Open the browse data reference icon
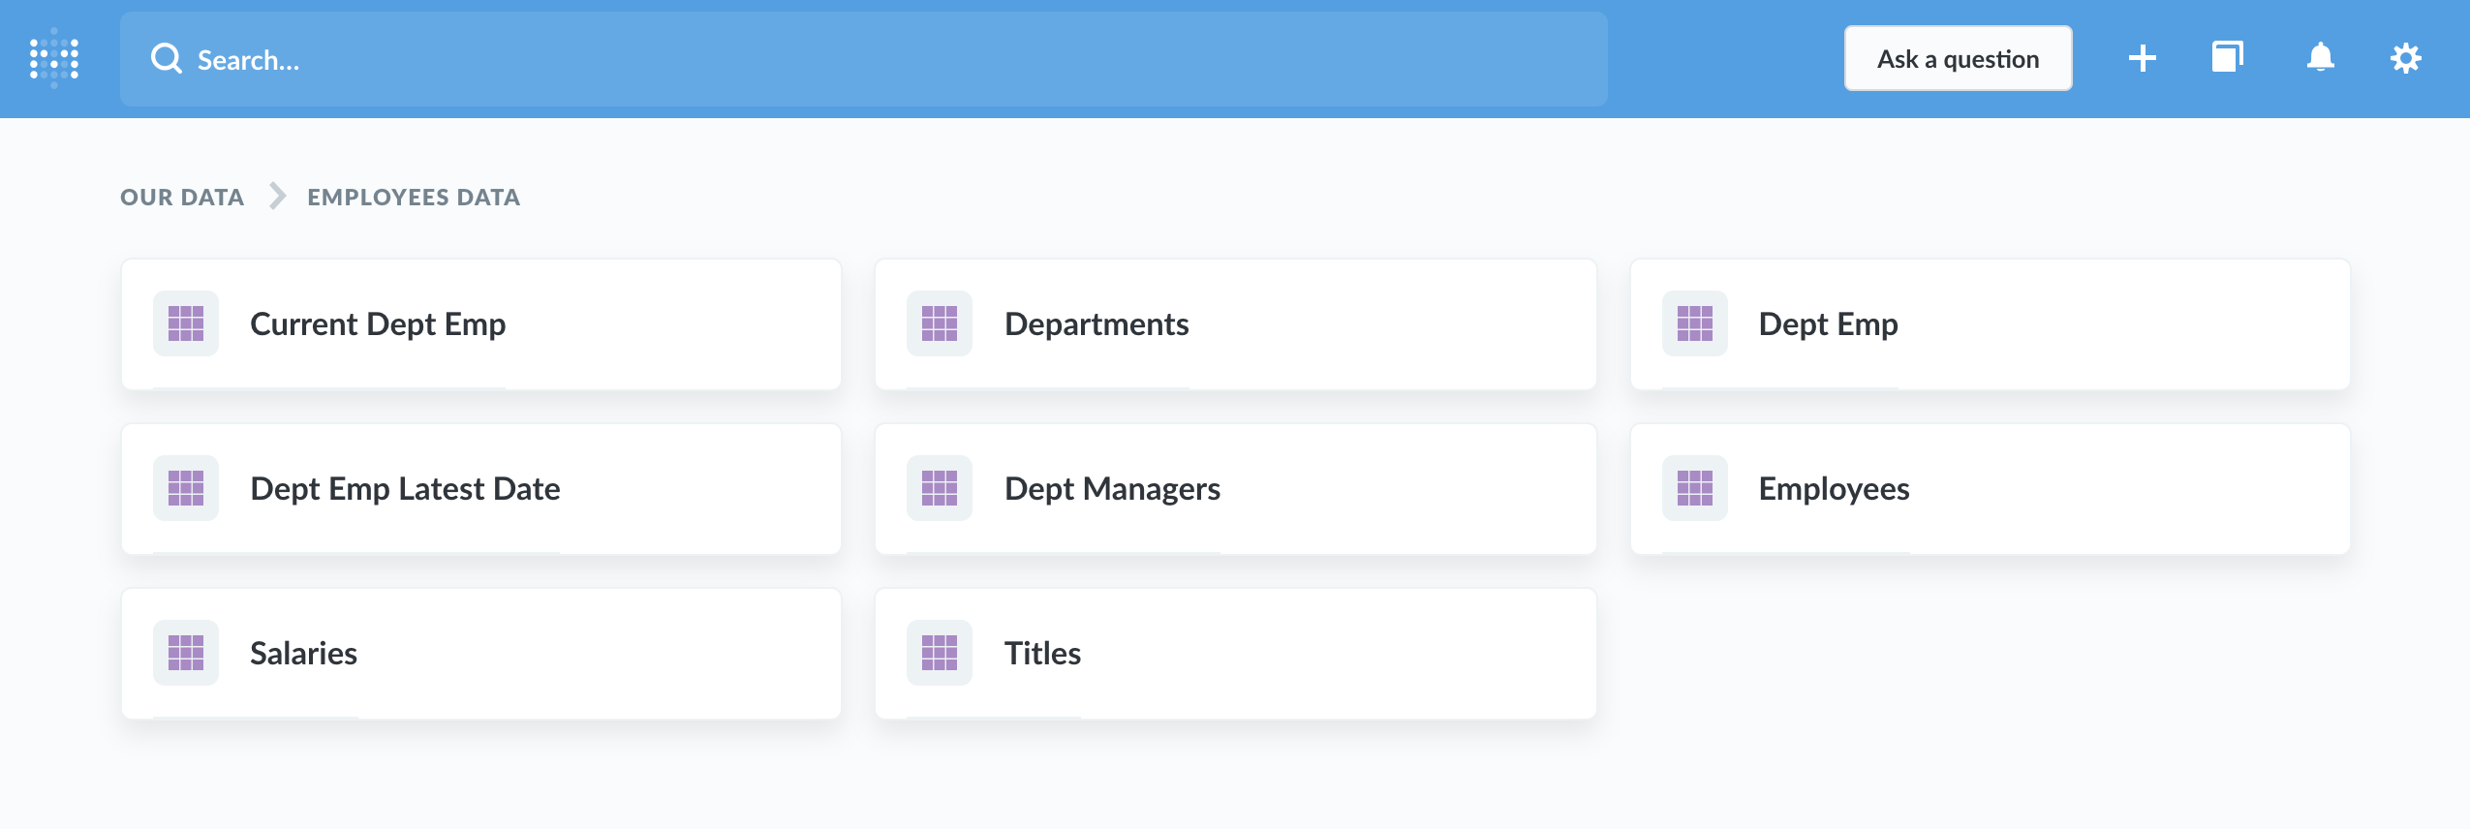The image size is (2470, 829). [x=2227, y=57]
